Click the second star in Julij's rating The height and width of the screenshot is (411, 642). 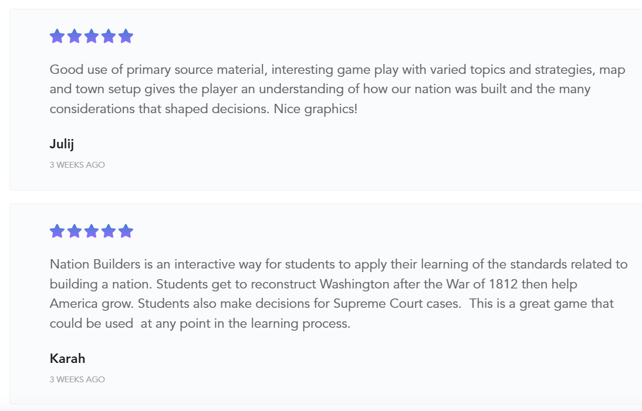75,37
